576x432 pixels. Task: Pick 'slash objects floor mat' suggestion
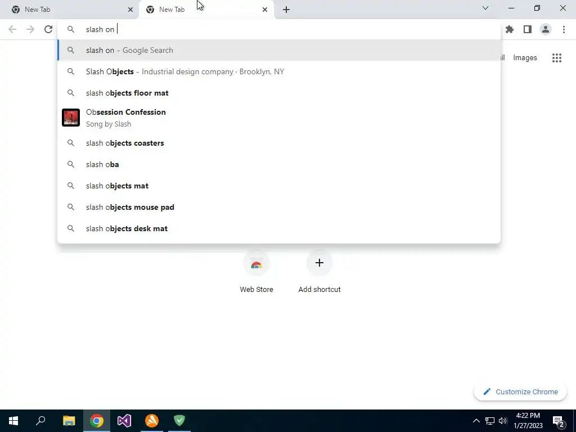point(279,93)
